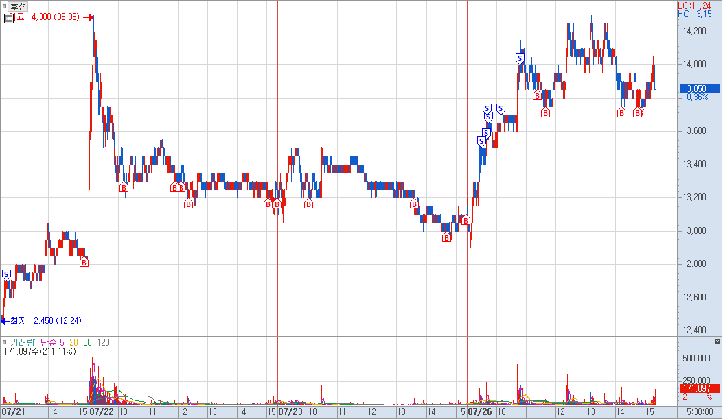The image size is (723, 419).
Task: Toggle the small square beside 거래량 label
Action: (x=5, y=342)
